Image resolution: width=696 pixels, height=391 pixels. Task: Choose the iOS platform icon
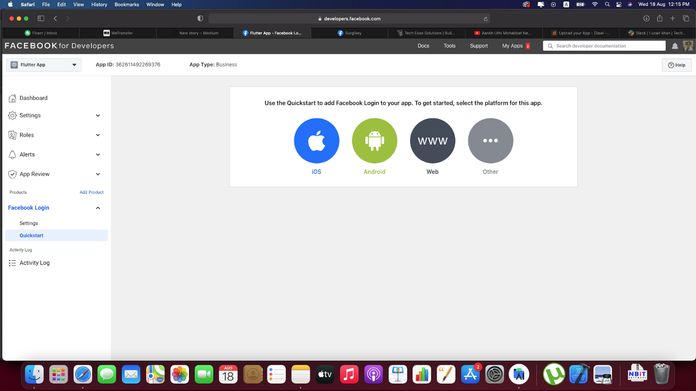(x=317, y=141)
